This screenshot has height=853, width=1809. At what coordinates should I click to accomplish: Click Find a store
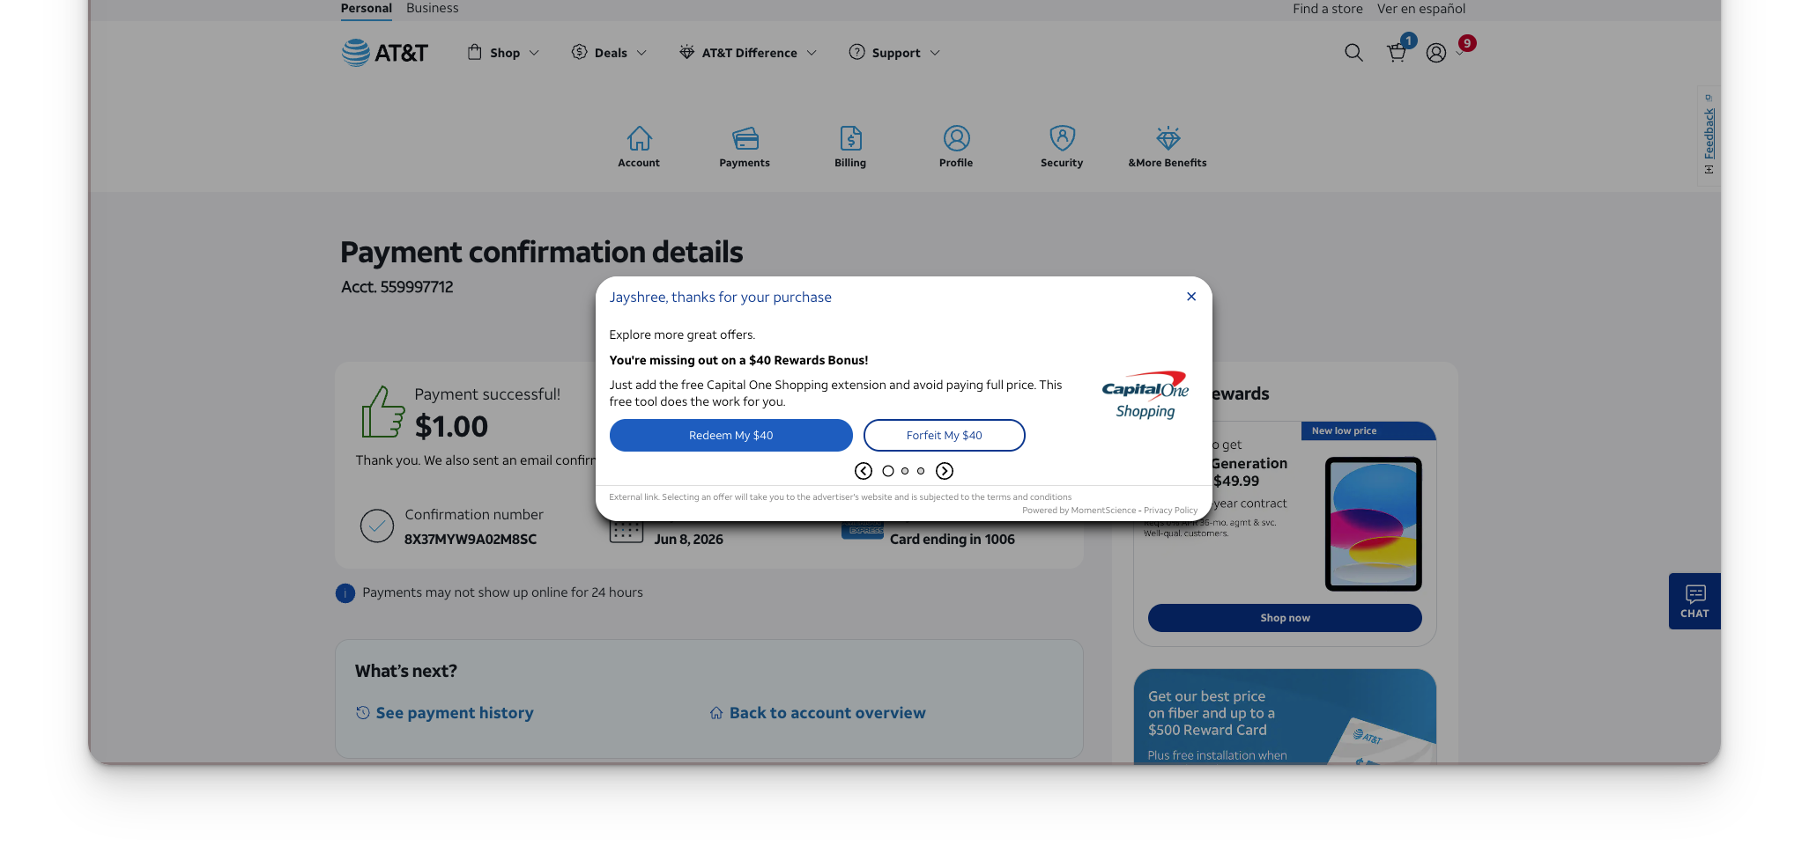[x=1327, y=9]
